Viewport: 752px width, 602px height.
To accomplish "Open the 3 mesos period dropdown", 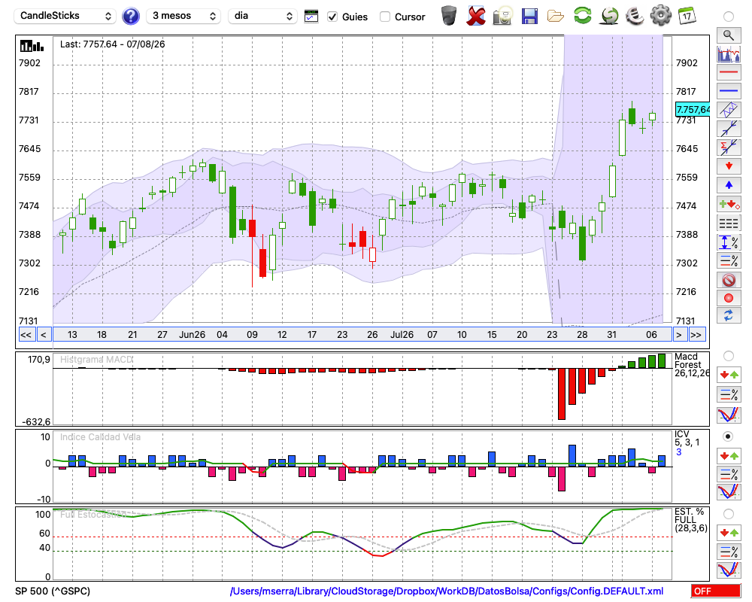I will pyautogui.click(x=183, y=16).
